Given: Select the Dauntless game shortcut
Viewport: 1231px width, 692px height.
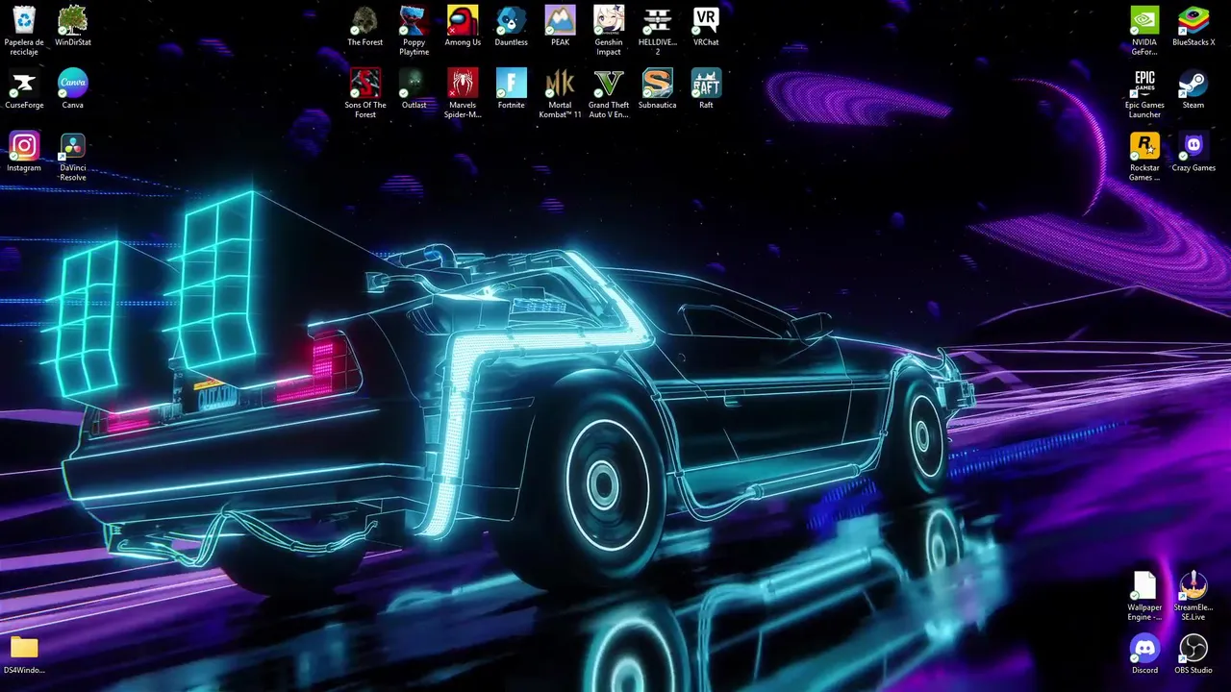Looking at the screenshot, I should tap(512, 20).
